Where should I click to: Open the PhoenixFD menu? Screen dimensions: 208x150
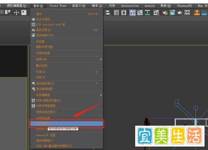184,6
